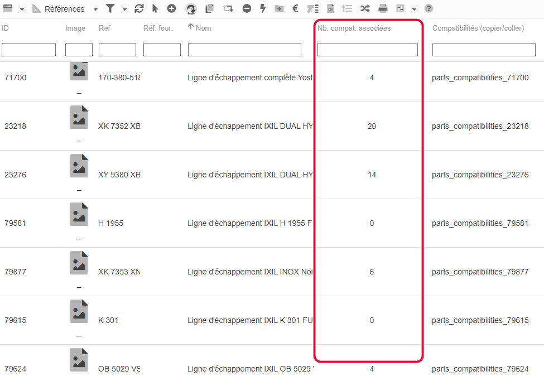Click image thumbnail of product 23218

click(79, 118)
